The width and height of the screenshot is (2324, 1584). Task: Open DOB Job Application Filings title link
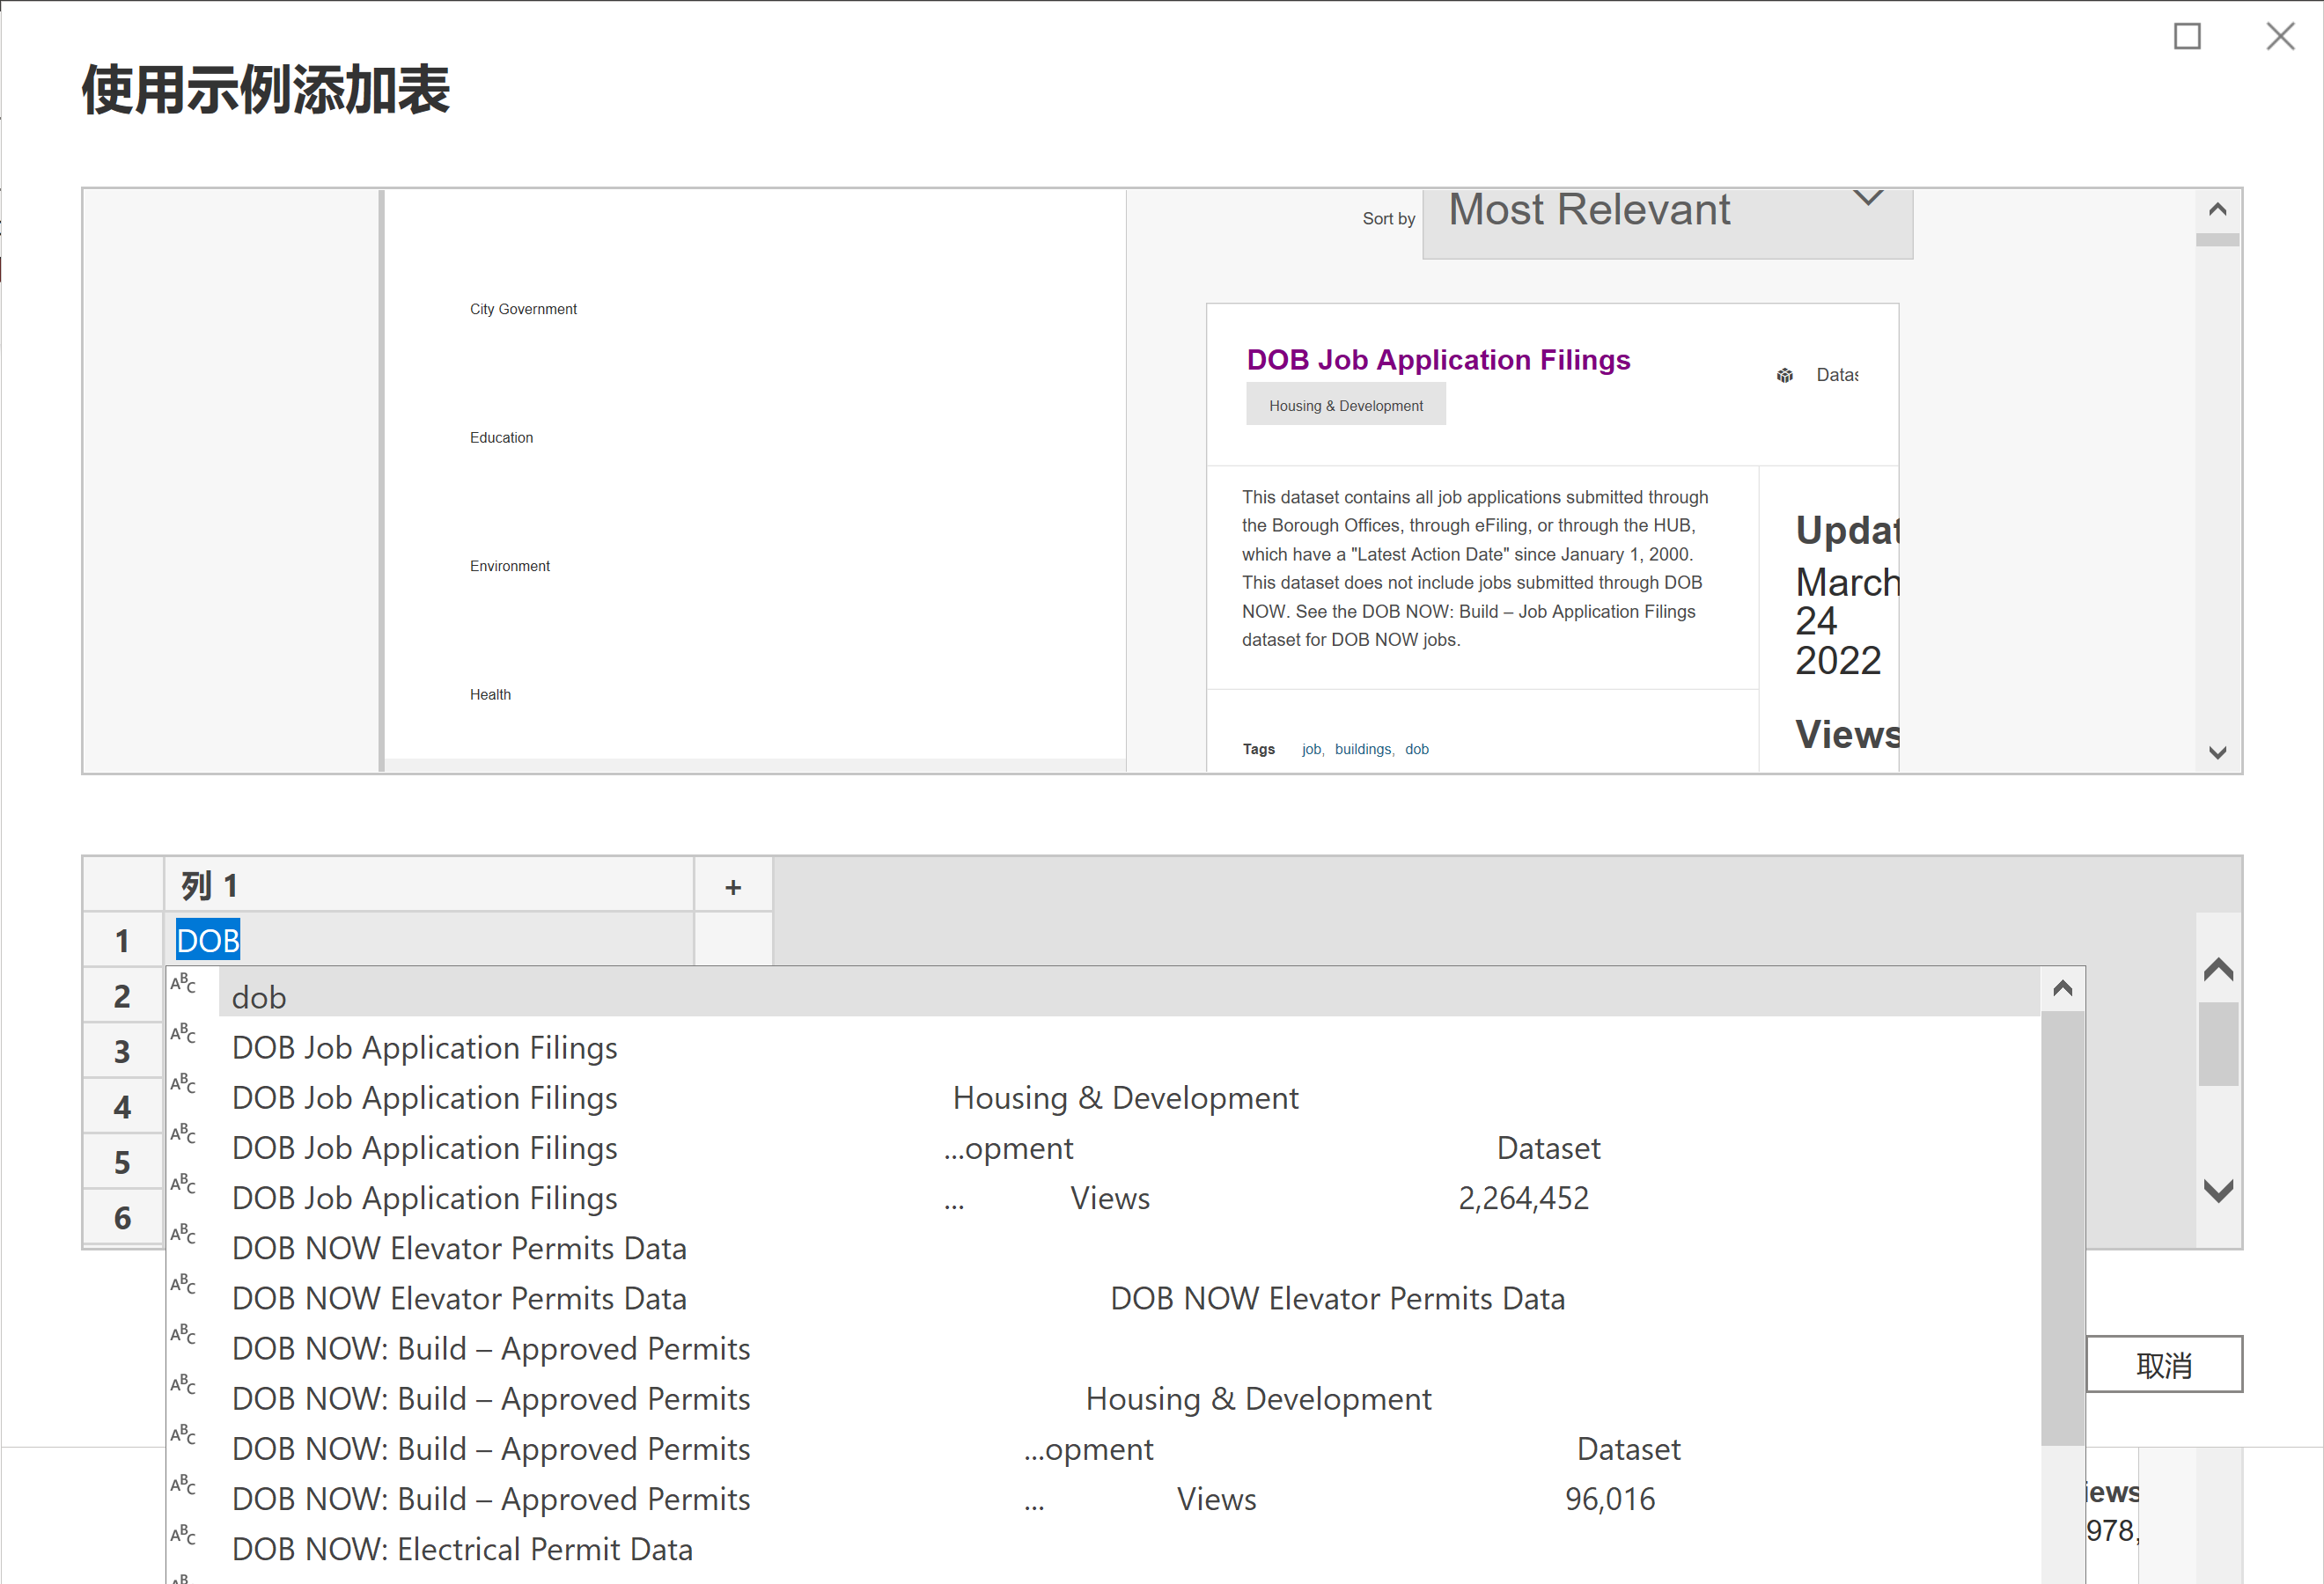1437,359
